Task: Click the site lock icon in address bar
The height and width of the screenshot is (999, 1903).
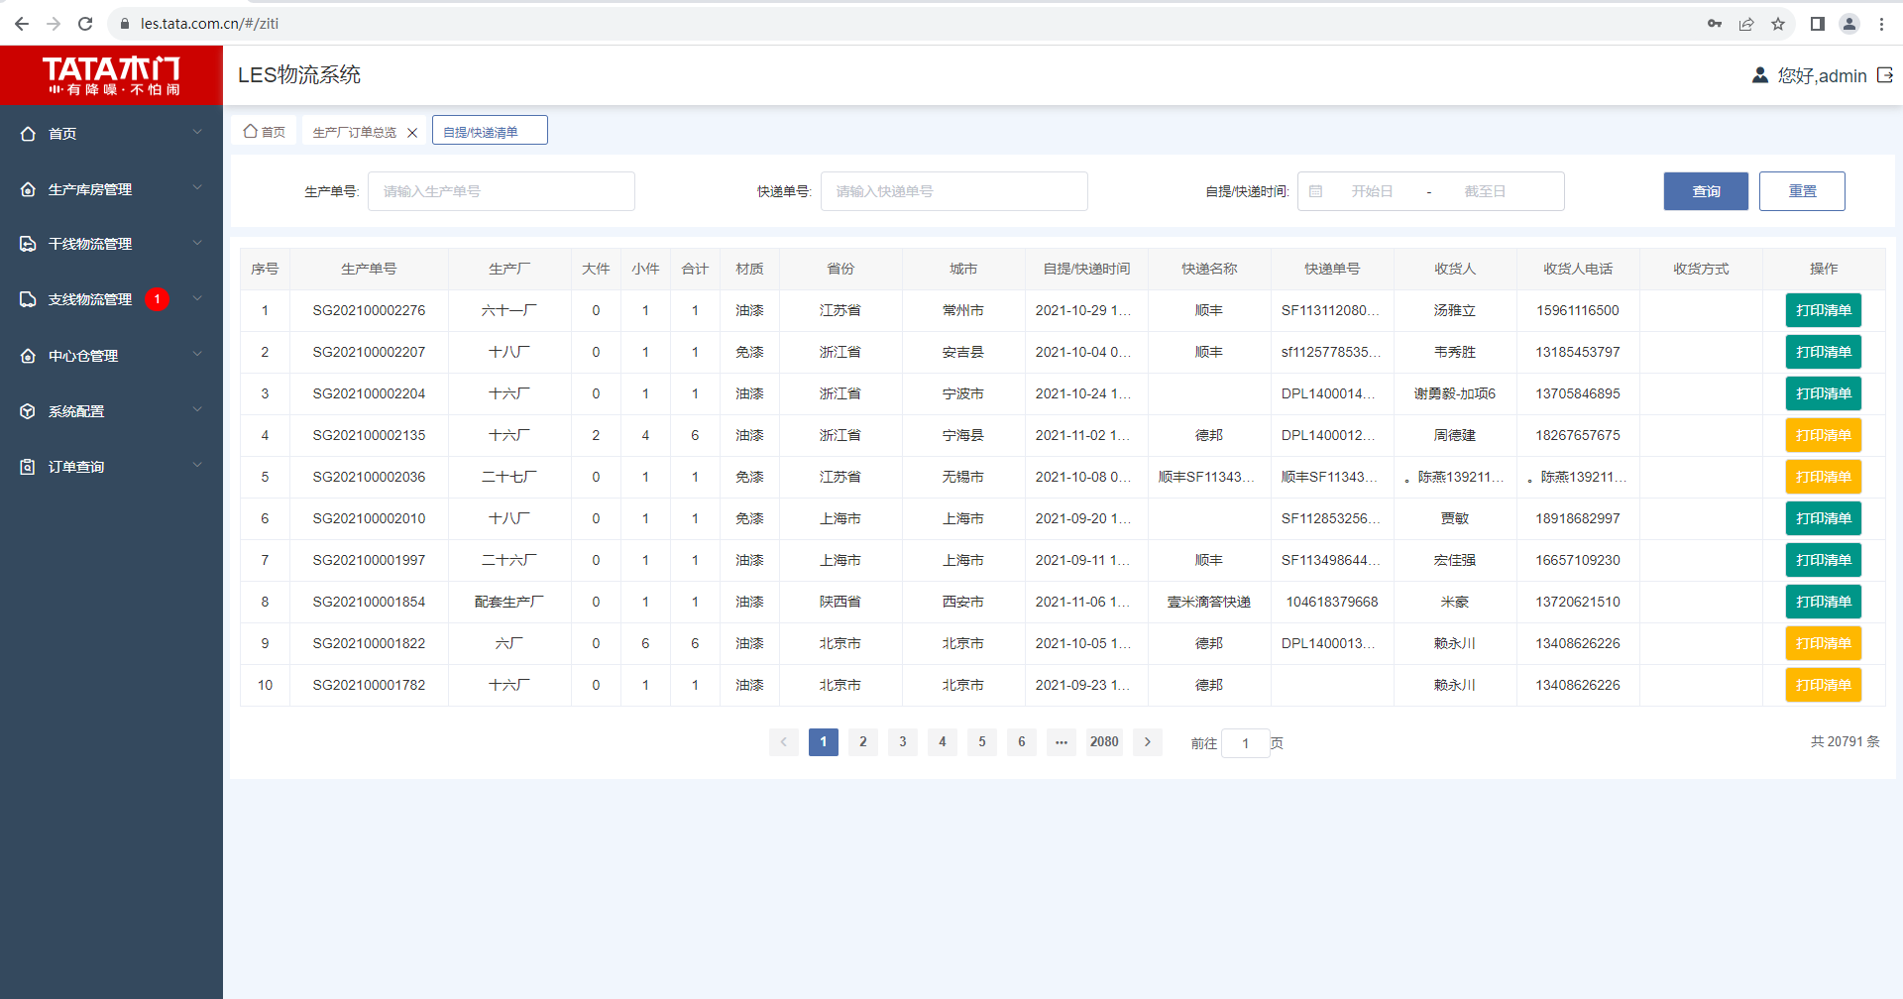Action: (125, 24)
